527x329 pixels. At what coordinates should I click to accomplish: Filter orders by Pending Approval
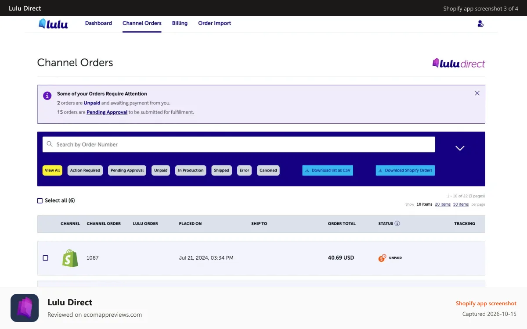pos(127,170)
